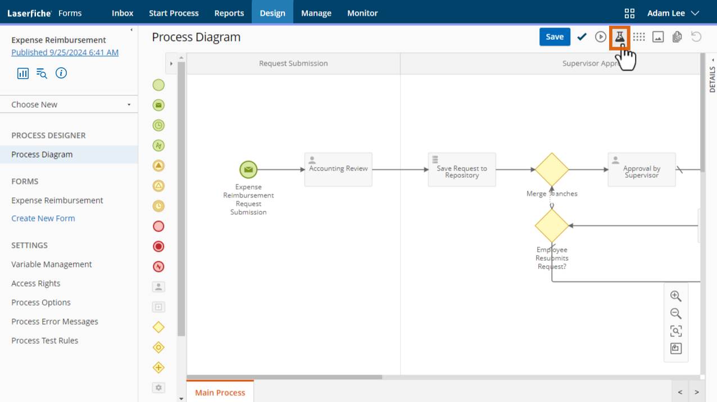Screen dimensions: 717x402
Task: Click the zoom out magnifier icon
Action: 676,313
